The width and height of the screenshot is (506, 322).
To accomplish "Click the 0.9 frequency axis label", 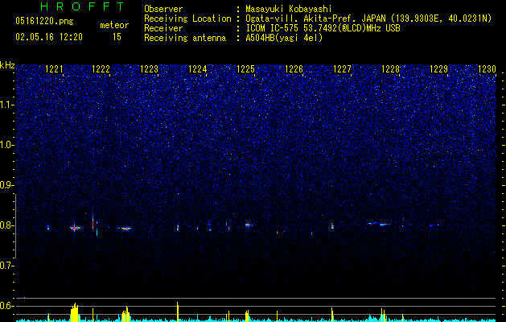I will pyautogui.click(x=7, y=185).
